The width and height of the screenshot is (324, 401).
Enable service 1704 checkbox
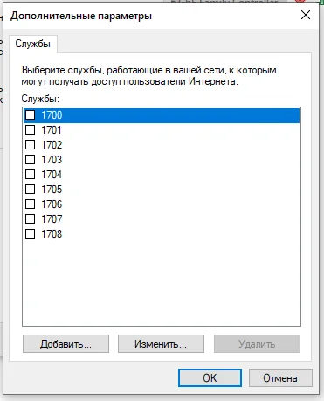pyautogui.click(x=30, y=175)
